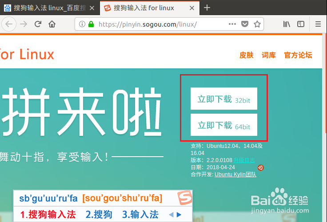Show site information icon in address bar
Image resolution: width=327 pixels, height=222 pixels.
(82, 24)
